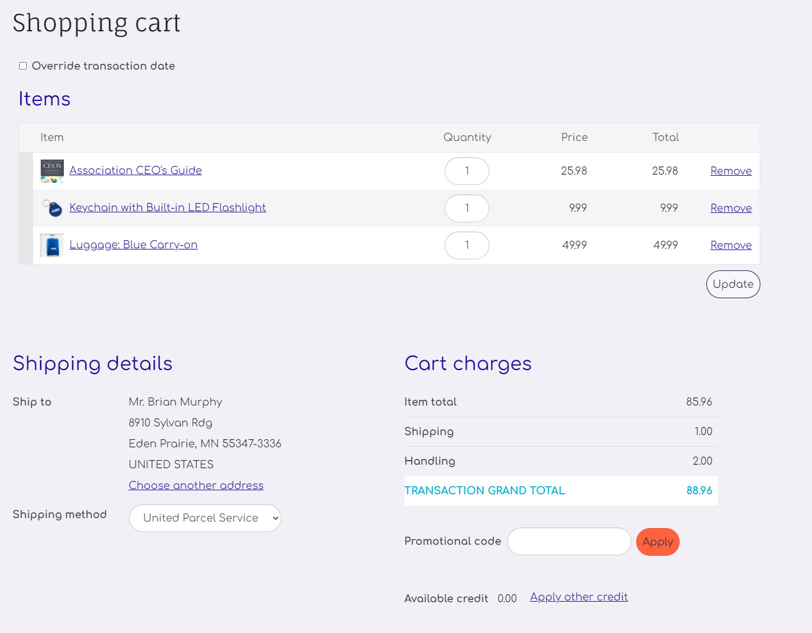Image resolution: width=812 pixels, height=633 pixels.
Task: Click the Transaction Grand Total row
Action: coord(561,491)
